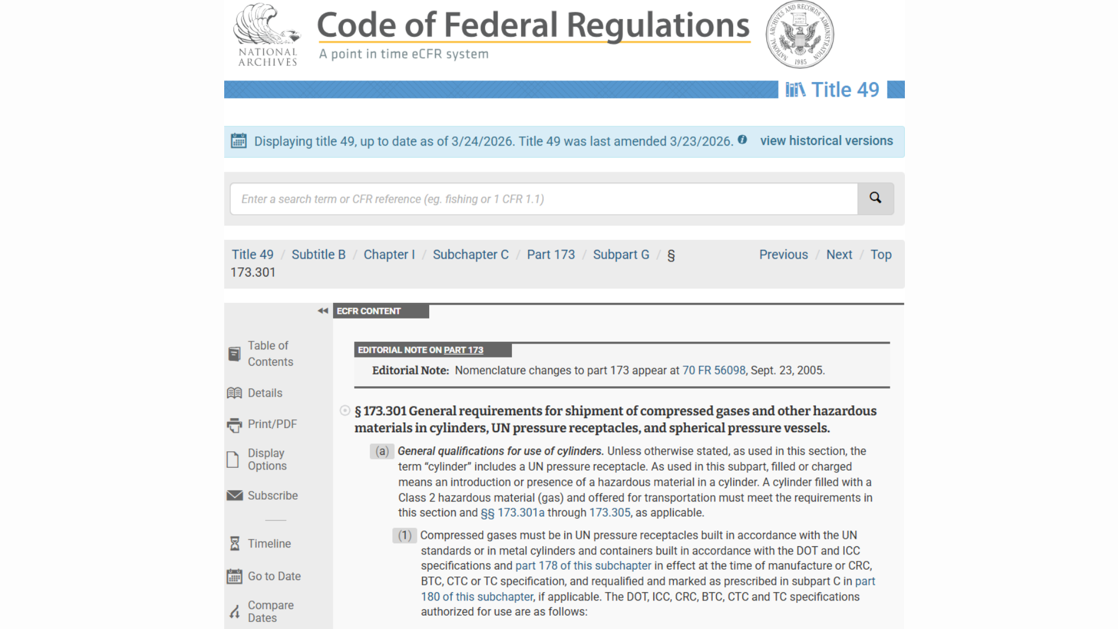Click the Details open-book icon

pyautogui.click(x=234, y=393)
